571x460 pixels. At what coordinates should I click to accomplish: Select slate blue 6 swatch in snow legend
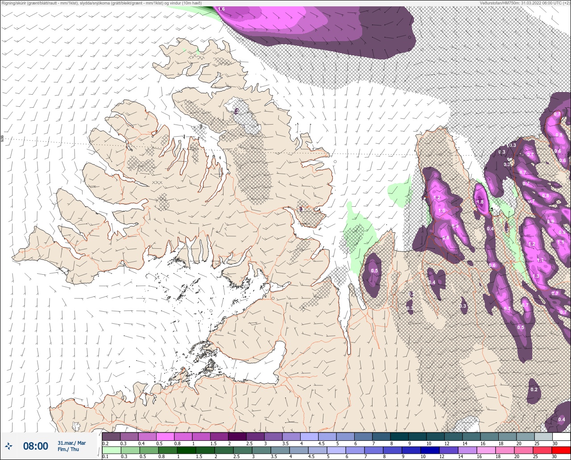pyautogui.click(x=363, y=436)
